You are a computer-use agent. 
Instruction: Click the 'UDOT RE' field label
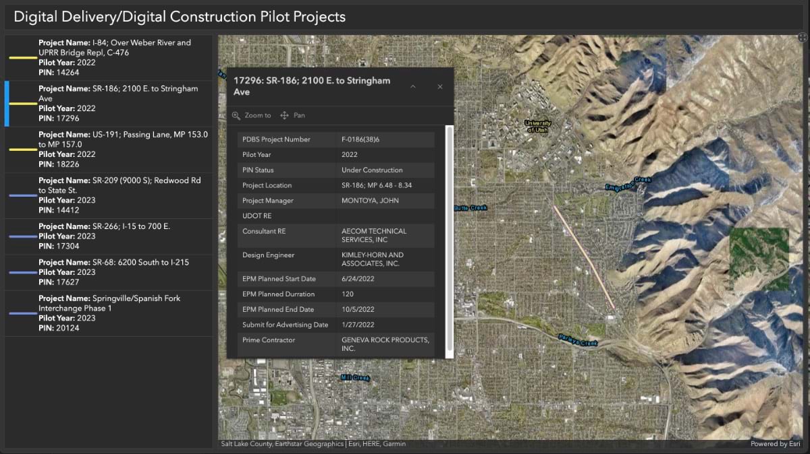(x=257, y=216)
